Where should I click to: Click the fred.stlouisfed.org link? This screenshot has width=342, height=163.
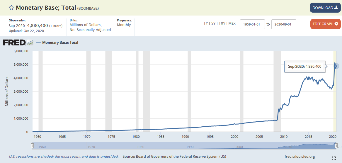300,157
